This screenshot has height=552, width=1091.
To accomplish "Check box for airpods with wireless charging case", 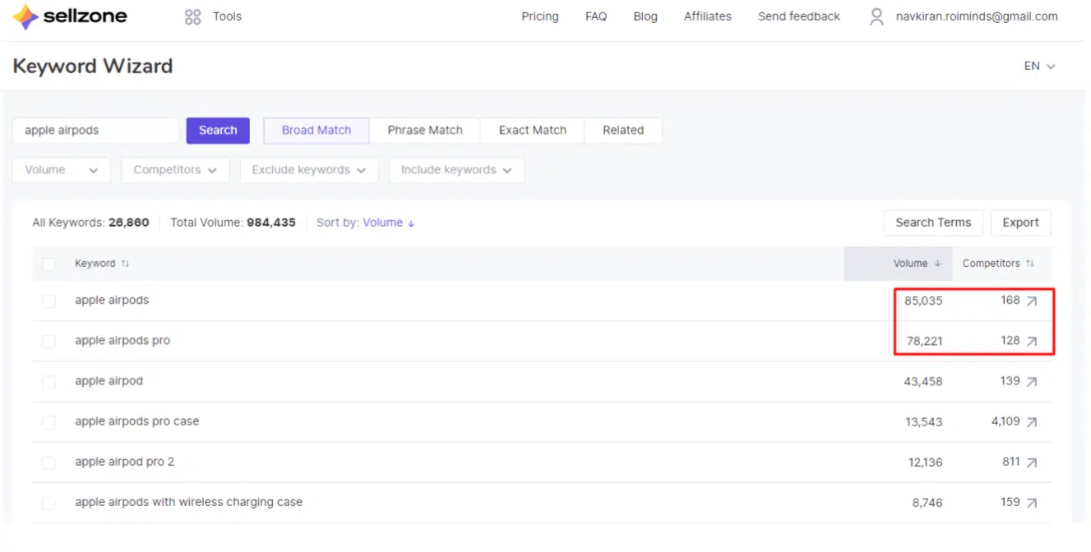I will (49, 502).
